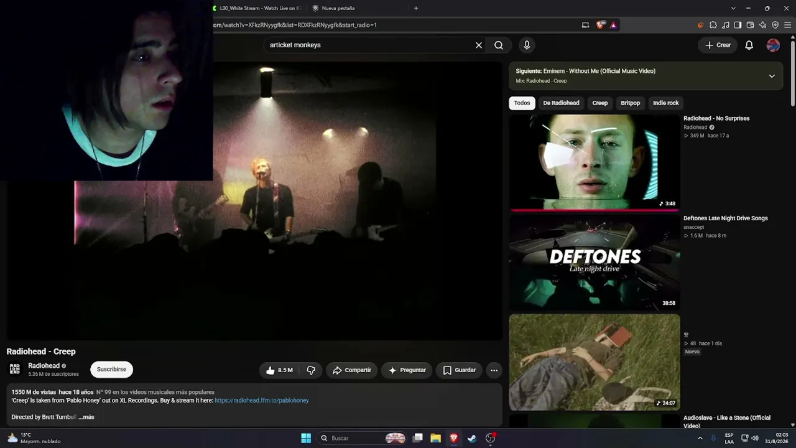Open the volume control in system tray
Viewport: 796px width, 448px height.
tap(755, 438)
